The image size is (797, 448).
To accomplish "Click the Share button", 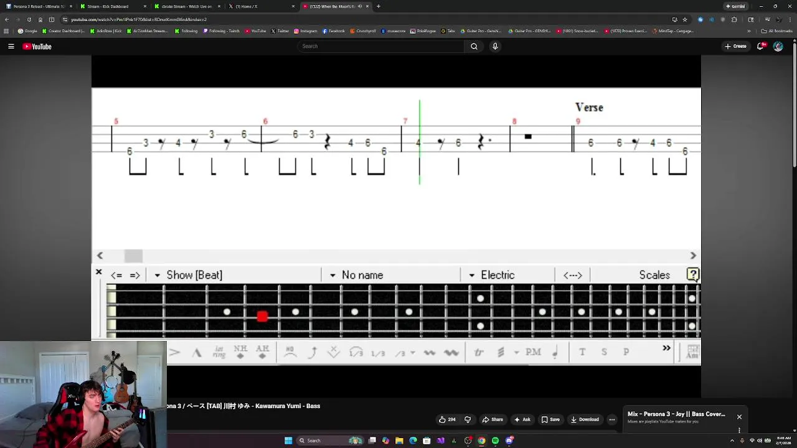I will 492,419.
